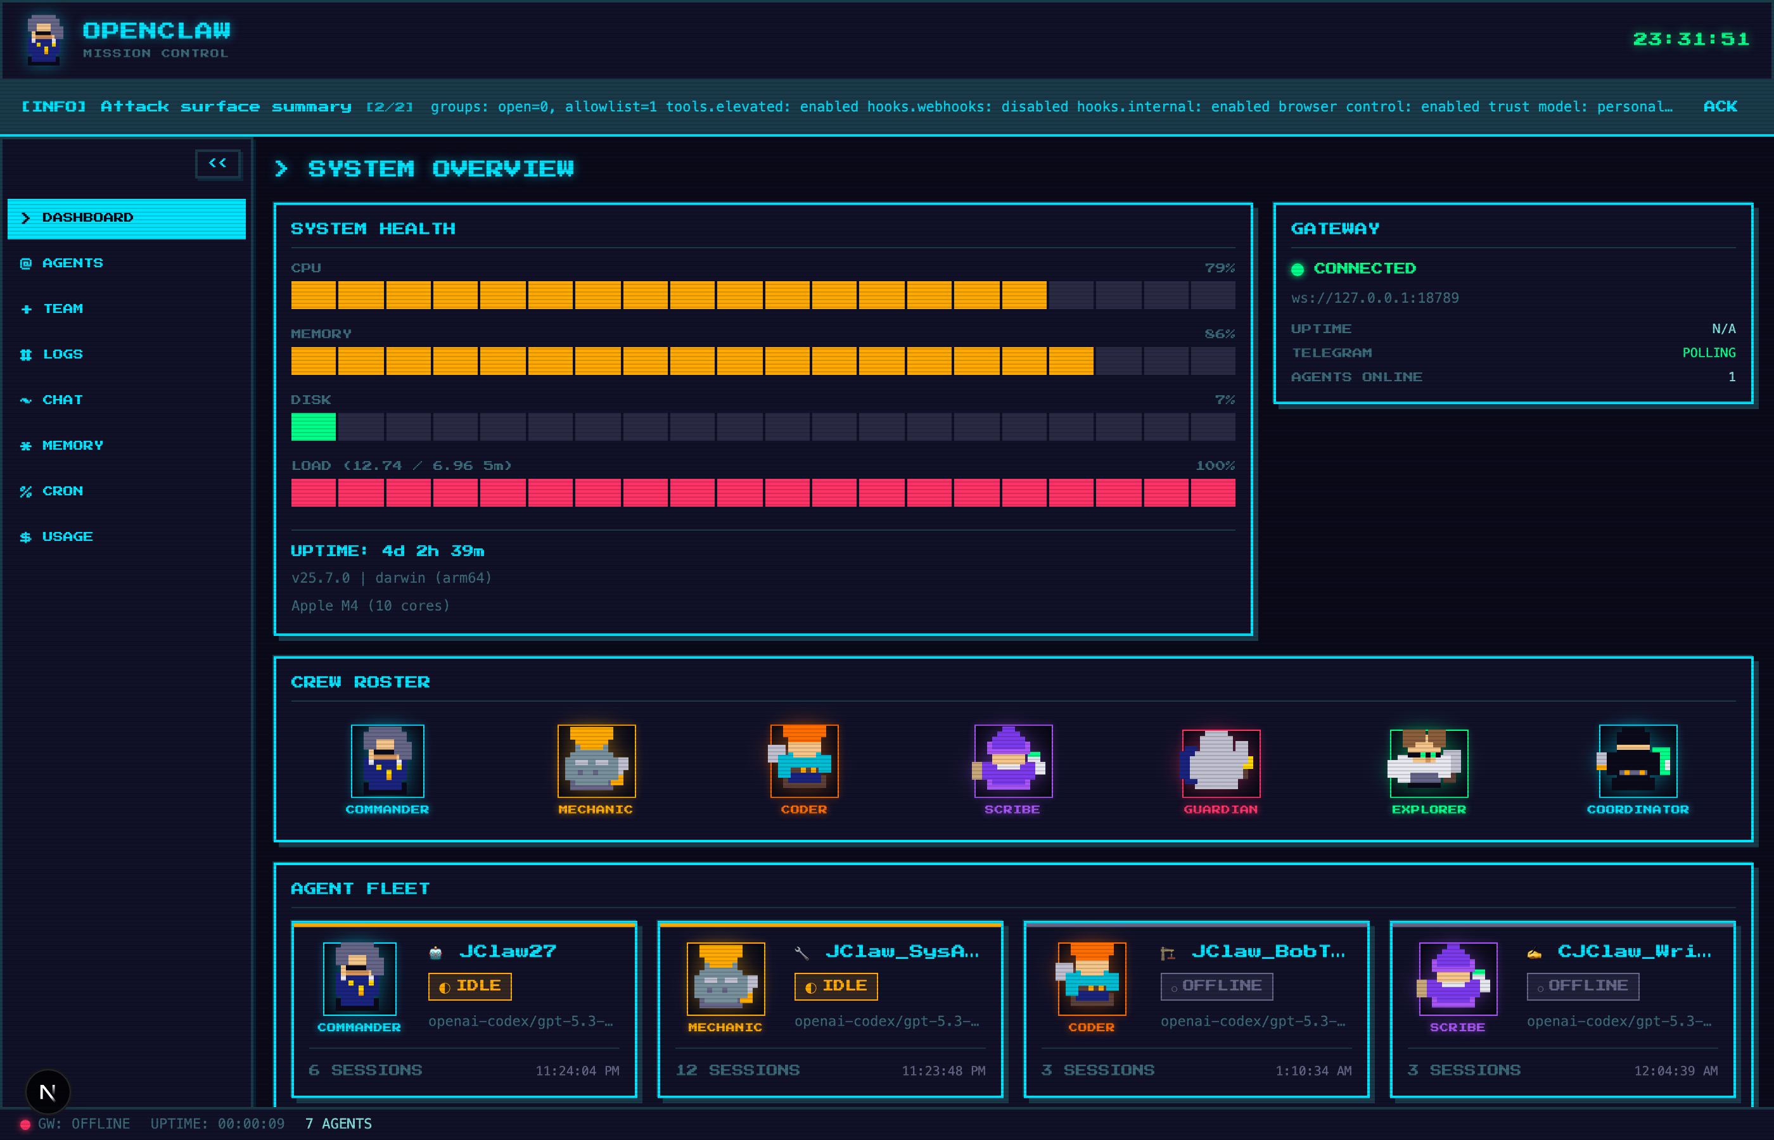Open the Usage section
This screenshot has width=1774, height=1140.
tap(67, 536)
